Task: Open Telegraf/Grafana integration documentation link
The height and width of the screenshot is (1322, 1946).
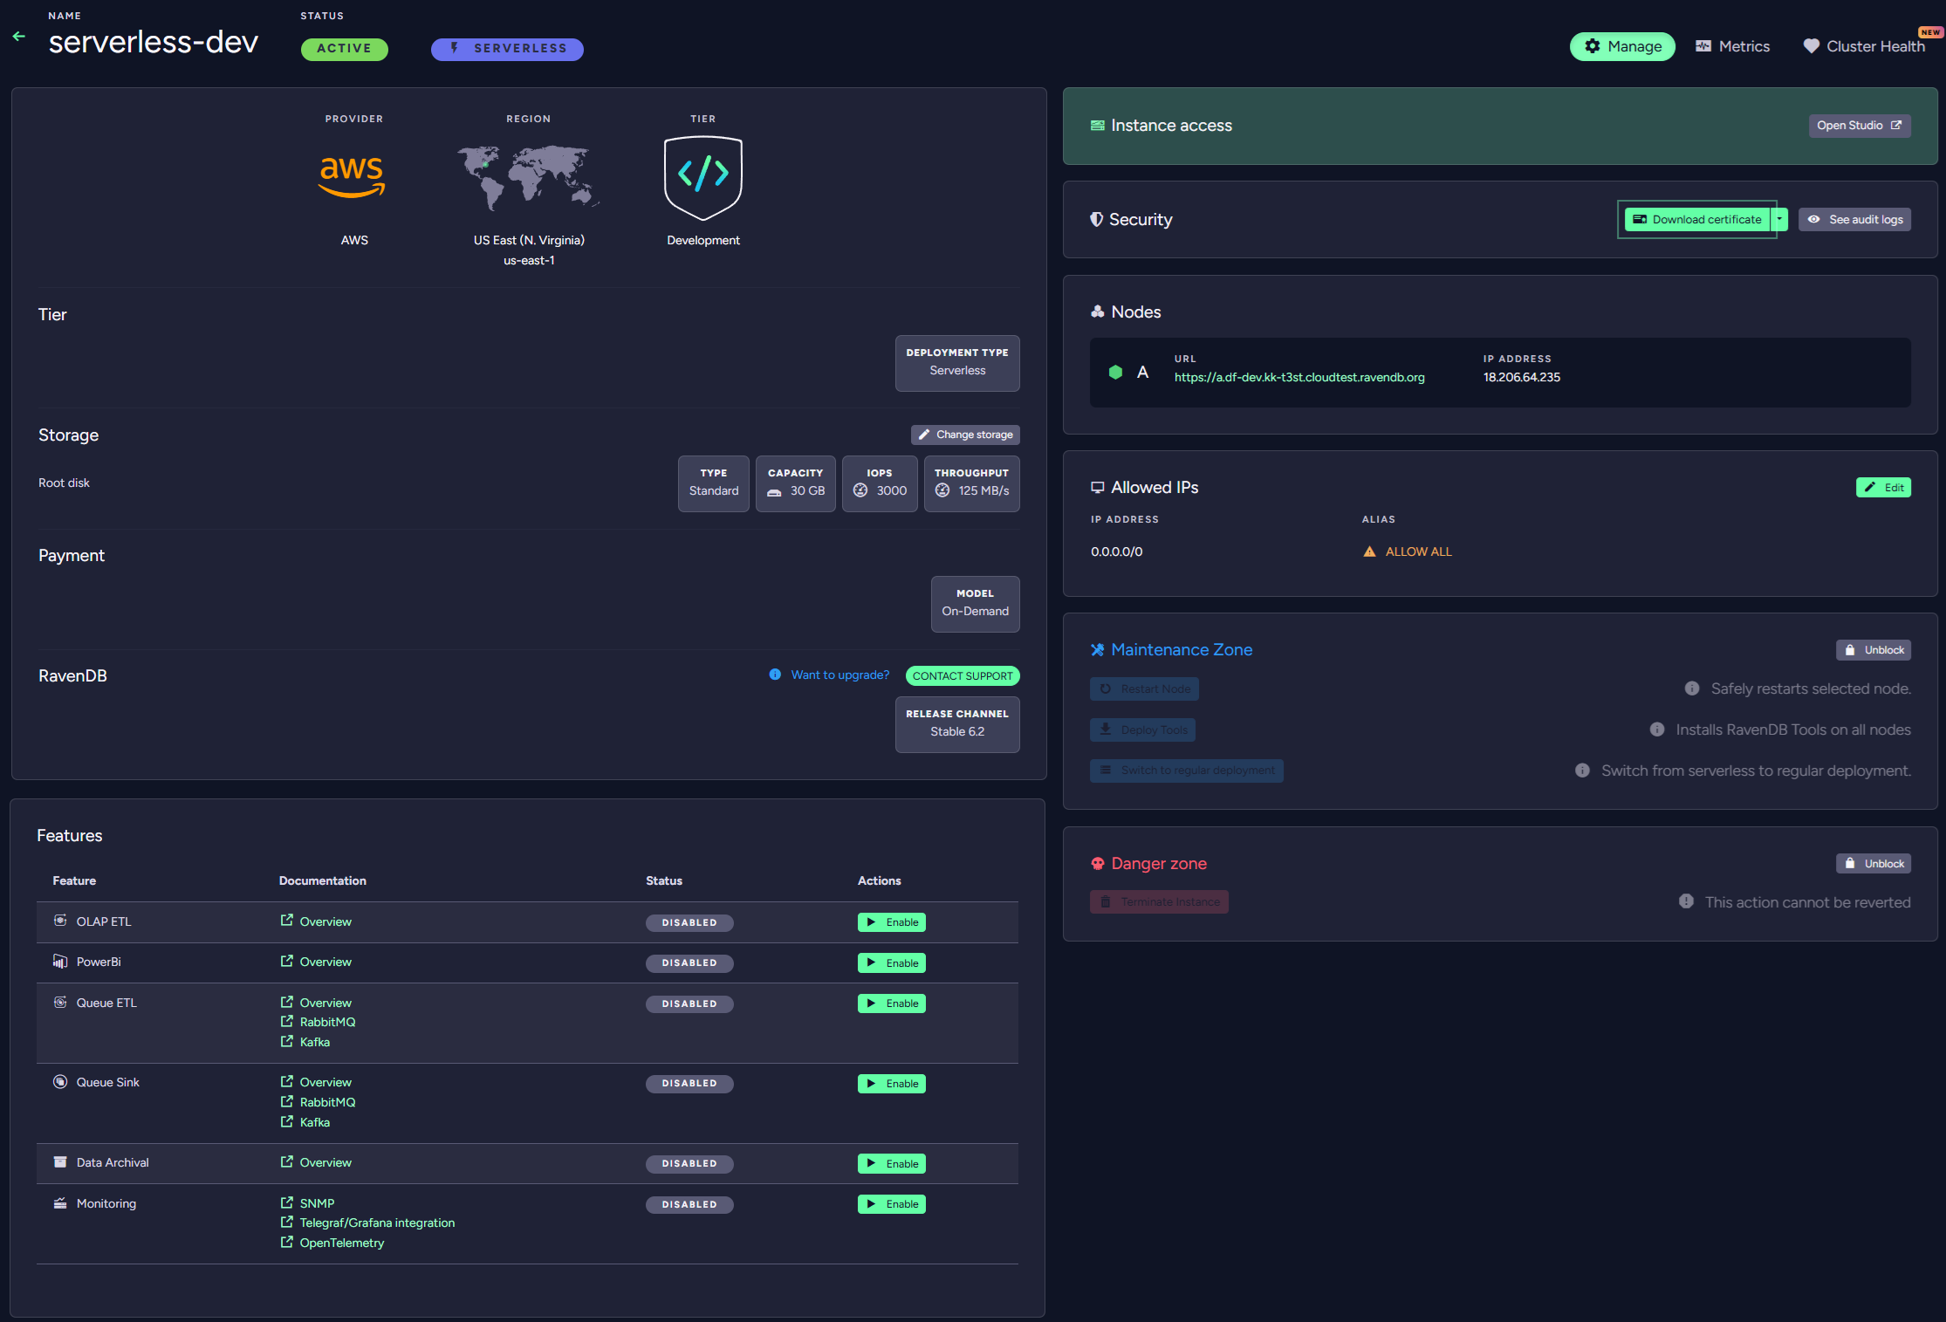Action: [367, 1223]
